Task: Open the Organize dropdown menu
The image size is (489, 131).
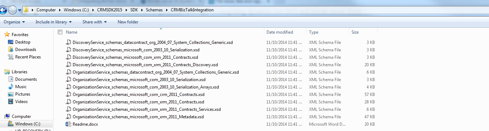Action: pyautogui.click(x=14, y=22)
